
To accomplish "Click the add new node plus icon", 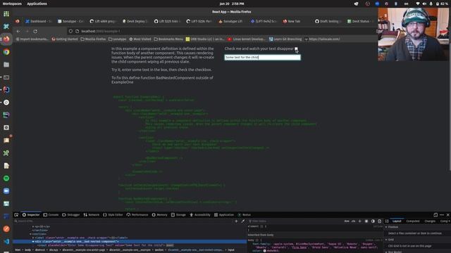I will click(237, 221).
